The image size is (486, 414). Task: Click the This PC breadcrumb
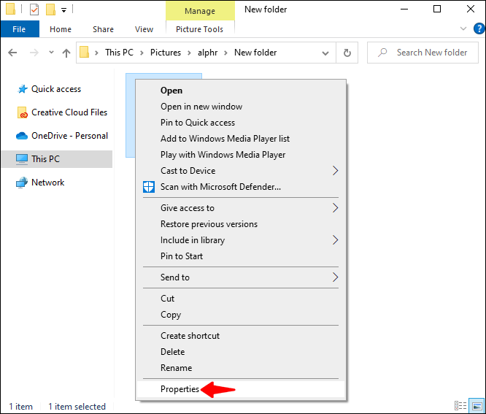[119, 53]
